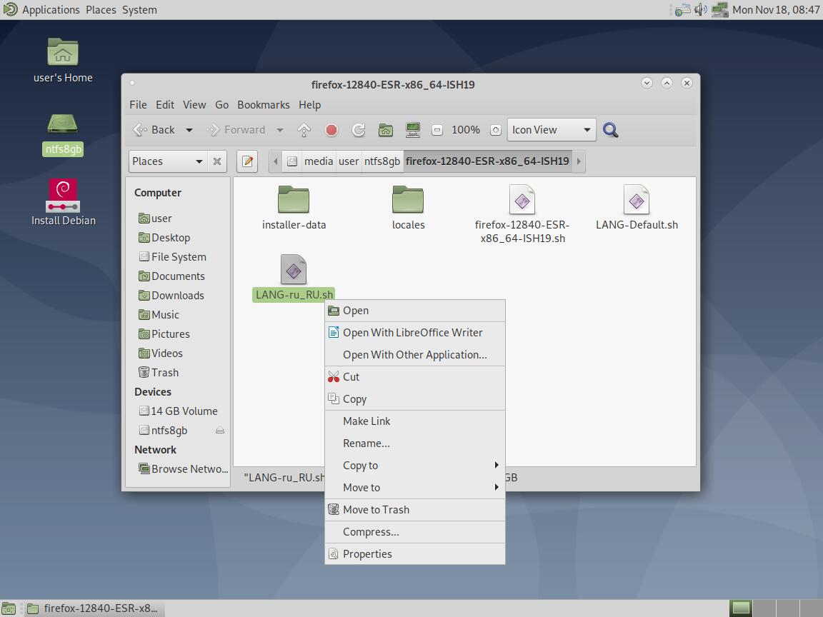
Task: Open the Back history dropdown arrow
Action: click(x=189, y=130)
